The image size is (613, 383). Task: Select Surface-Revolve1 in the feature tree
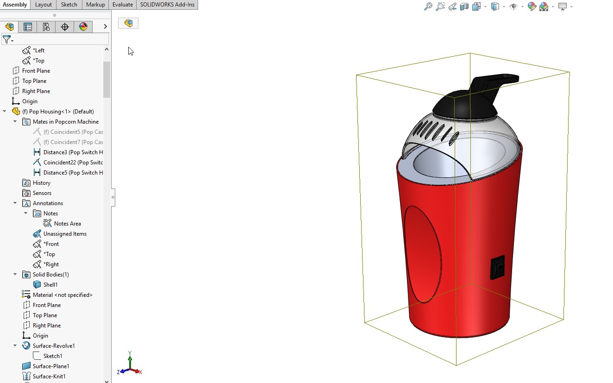53,346
